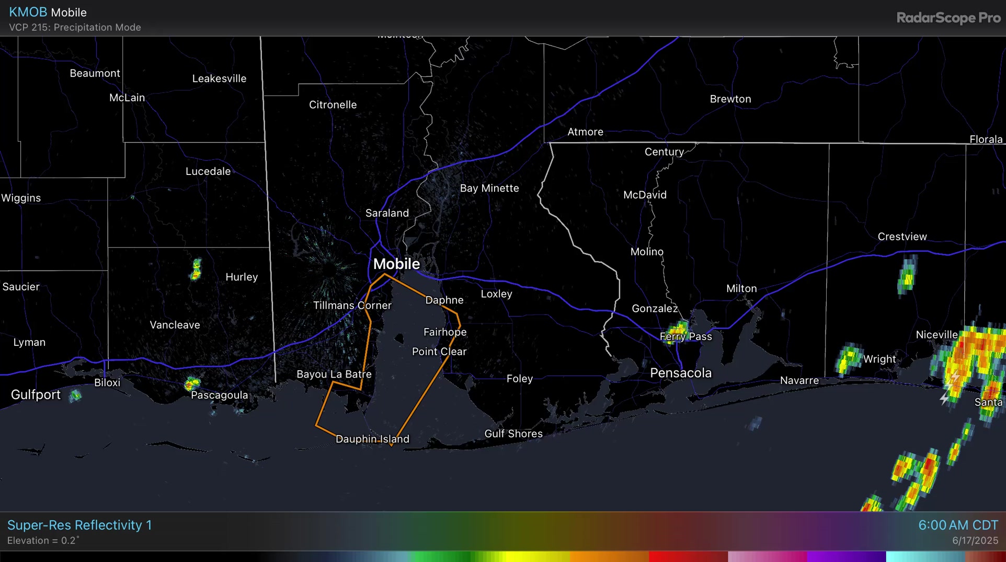1006x562 pixels.
Task: Click the Foley map label
Action: click(520, 379)
